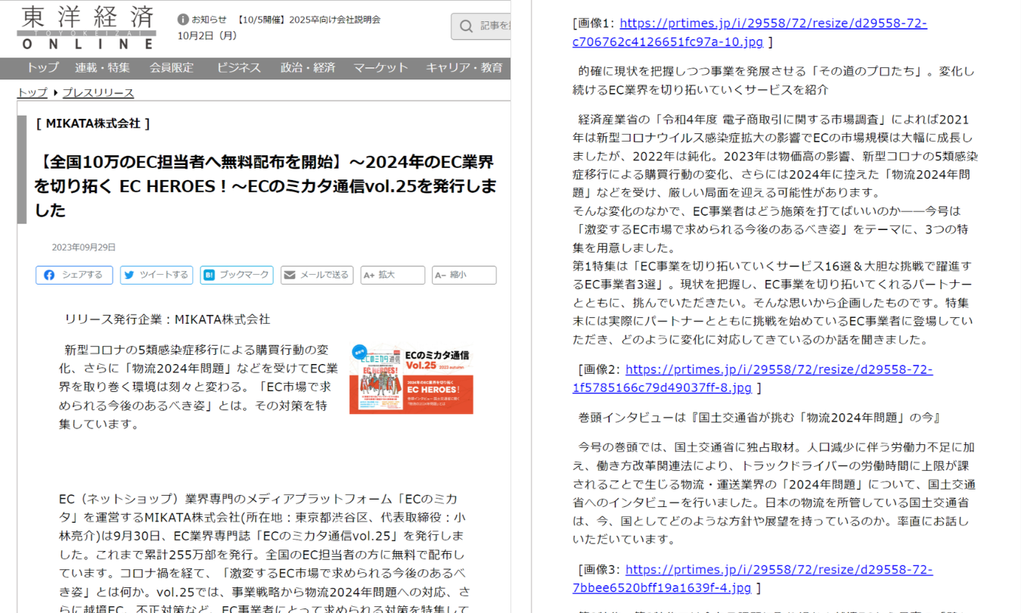Viewport: 1021px width, 613px height.
Task: Click the article headline about ECのミカタ通信vol.25
Action: point(265,185)
